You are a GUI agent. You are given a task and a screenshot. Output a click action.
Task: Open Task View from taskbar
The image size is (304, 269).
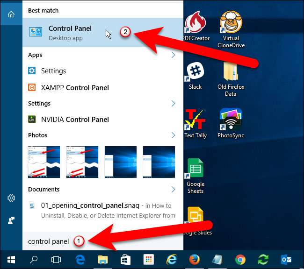56,259
